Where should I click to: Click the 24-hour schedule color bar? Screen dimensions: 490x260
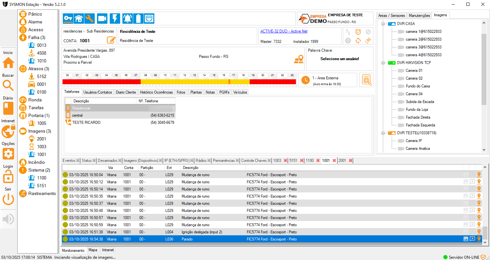(179, 82)
